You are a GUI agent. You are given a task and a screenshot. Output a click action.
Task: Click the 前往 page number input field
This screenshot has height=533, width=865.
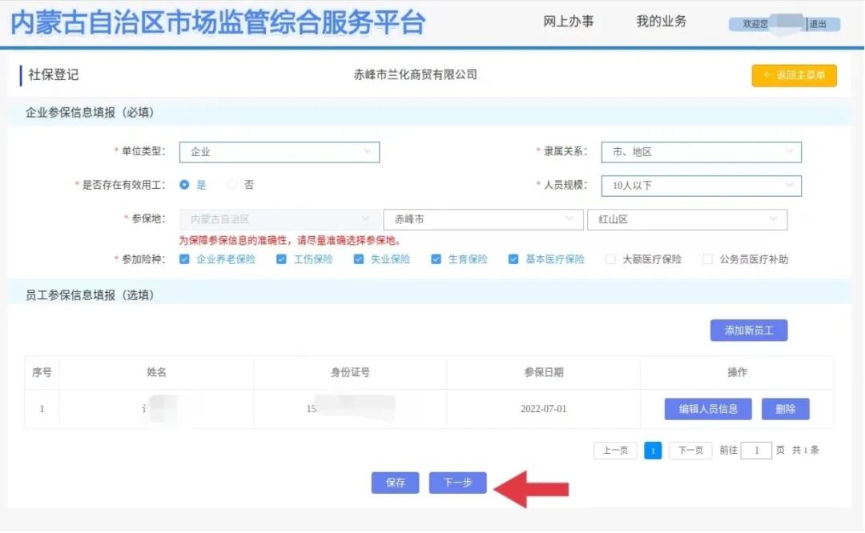[x=756, y=450]
